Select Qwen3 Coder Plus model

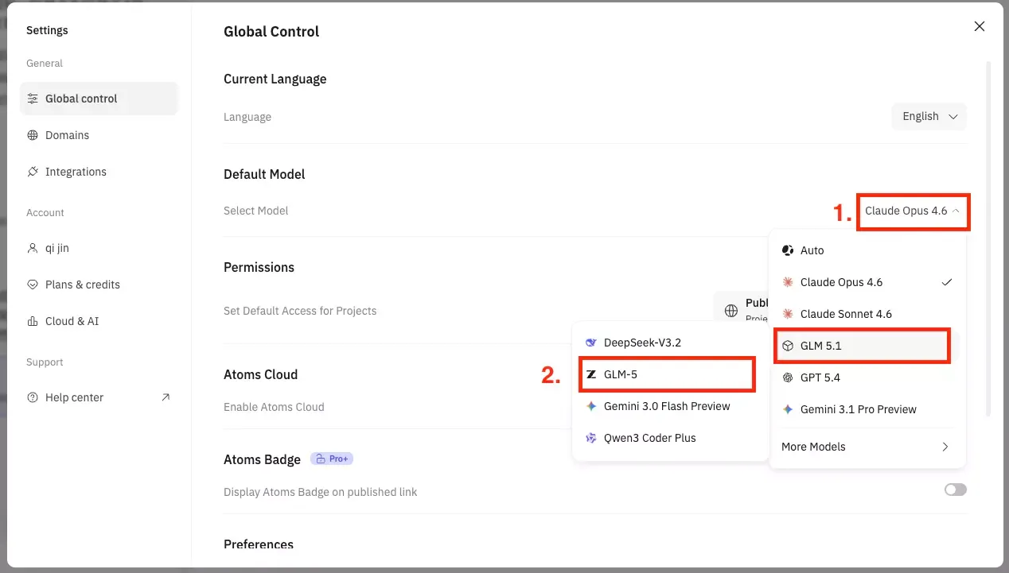pos(671,438)
